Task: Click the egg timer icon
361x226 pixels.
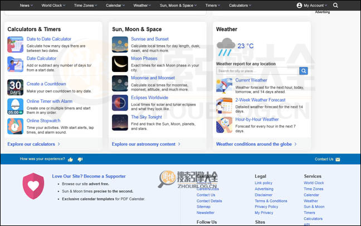Action: click(x=15, y=107)
